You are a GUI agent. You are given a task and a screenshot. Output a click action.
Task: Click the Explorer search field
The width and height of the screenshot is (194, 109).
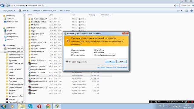coord(187,5)
